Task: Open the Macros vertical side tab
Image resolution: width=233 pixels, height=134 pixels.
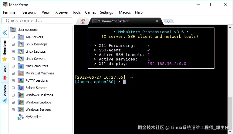Action: coord(5,93)
